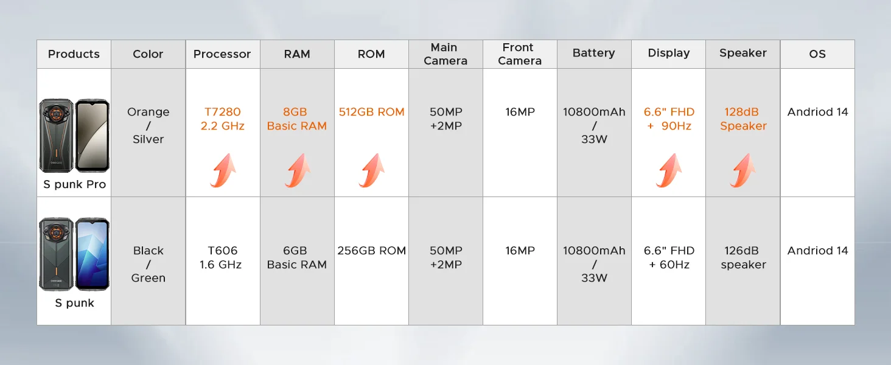This screenshot has width=891, height=365.
Task: Click the Main Camera column header
Action: coord(445,54)
